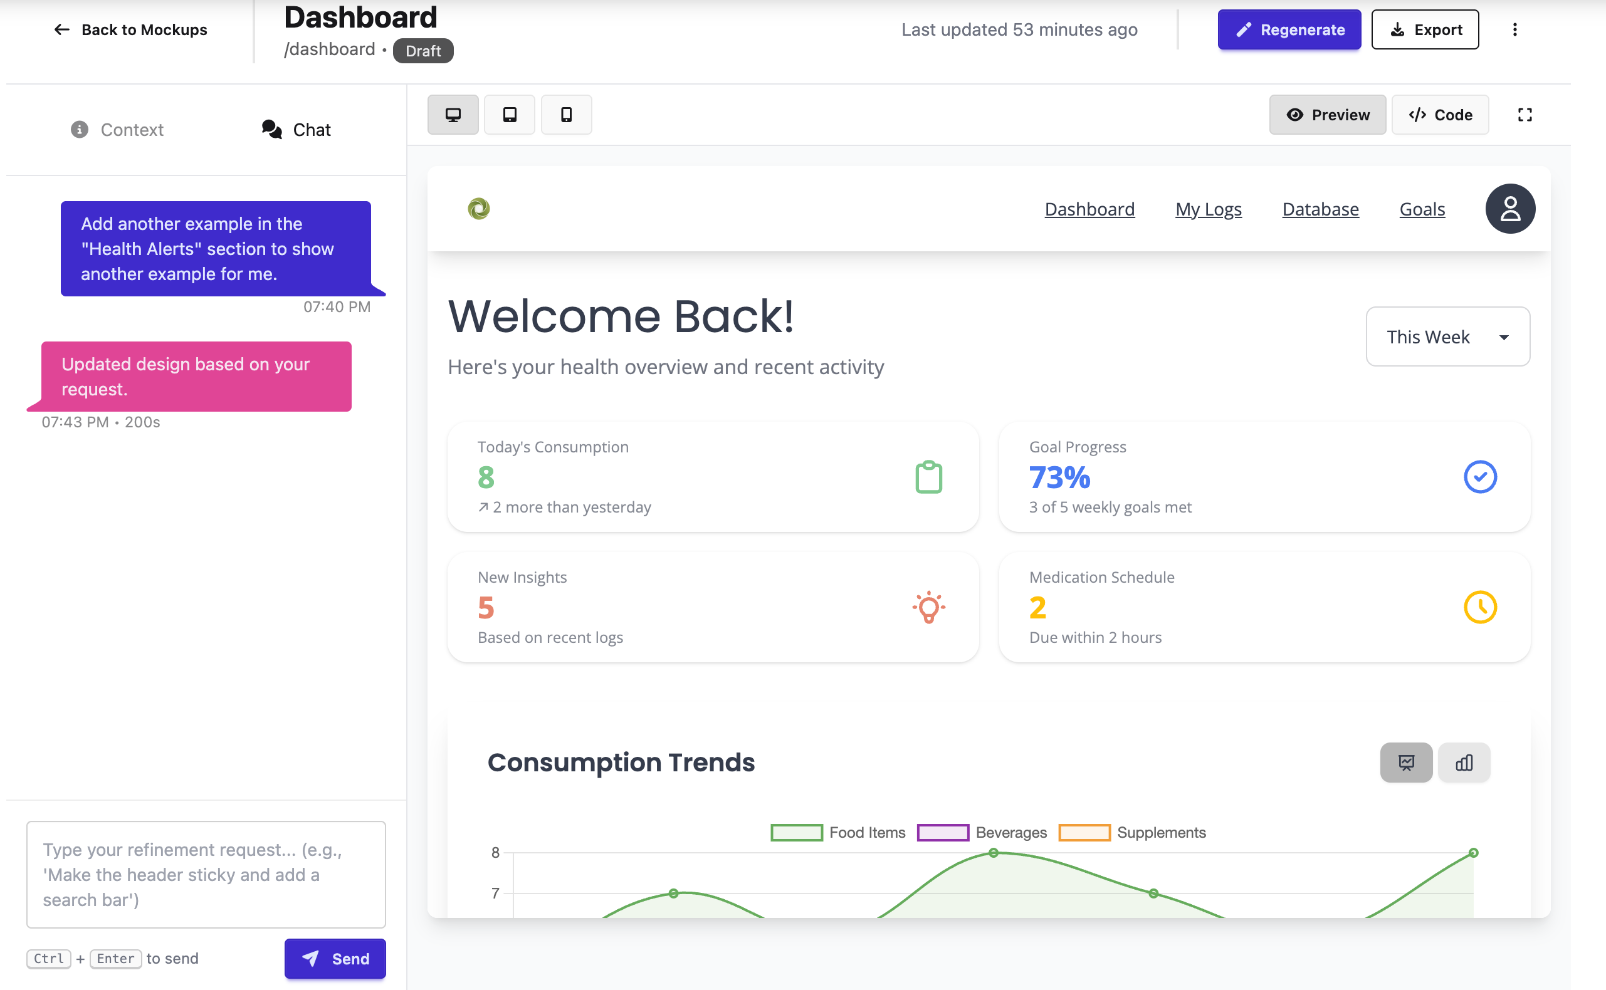Open the This Week dropdown
1606x990 pixels.
(1447, 336)
